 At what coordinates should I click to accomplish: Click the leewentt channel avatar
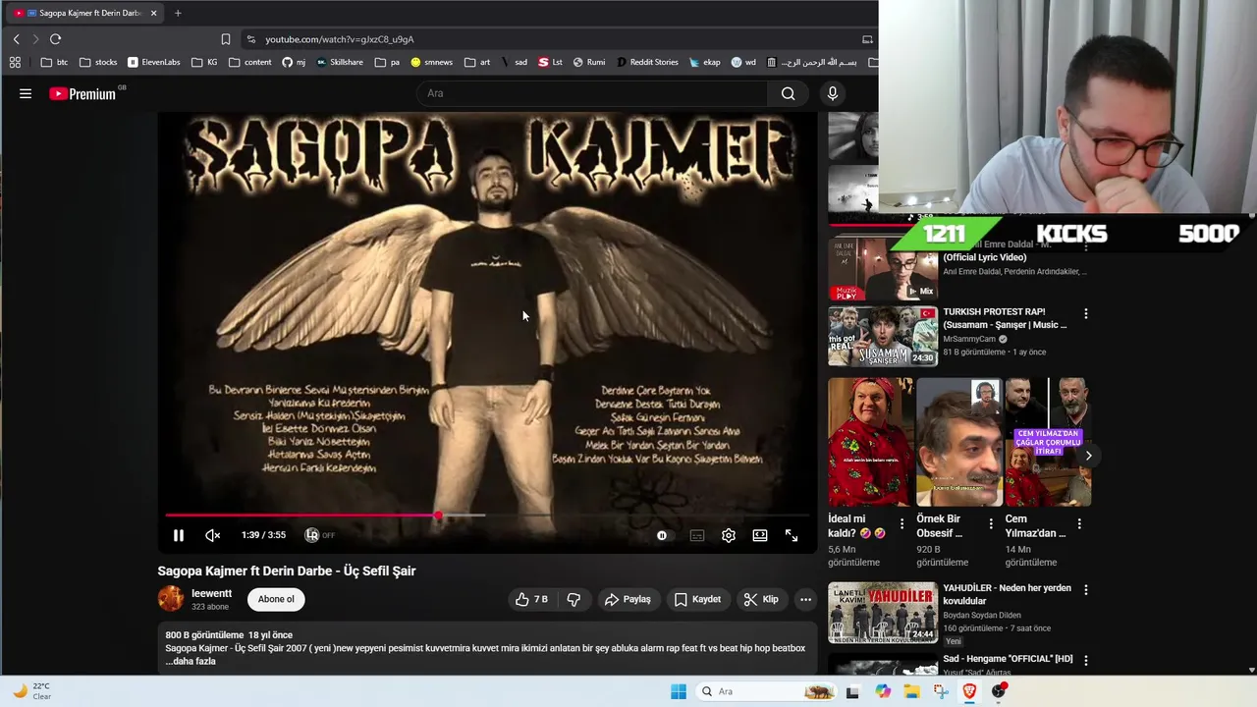pos(171,599)
